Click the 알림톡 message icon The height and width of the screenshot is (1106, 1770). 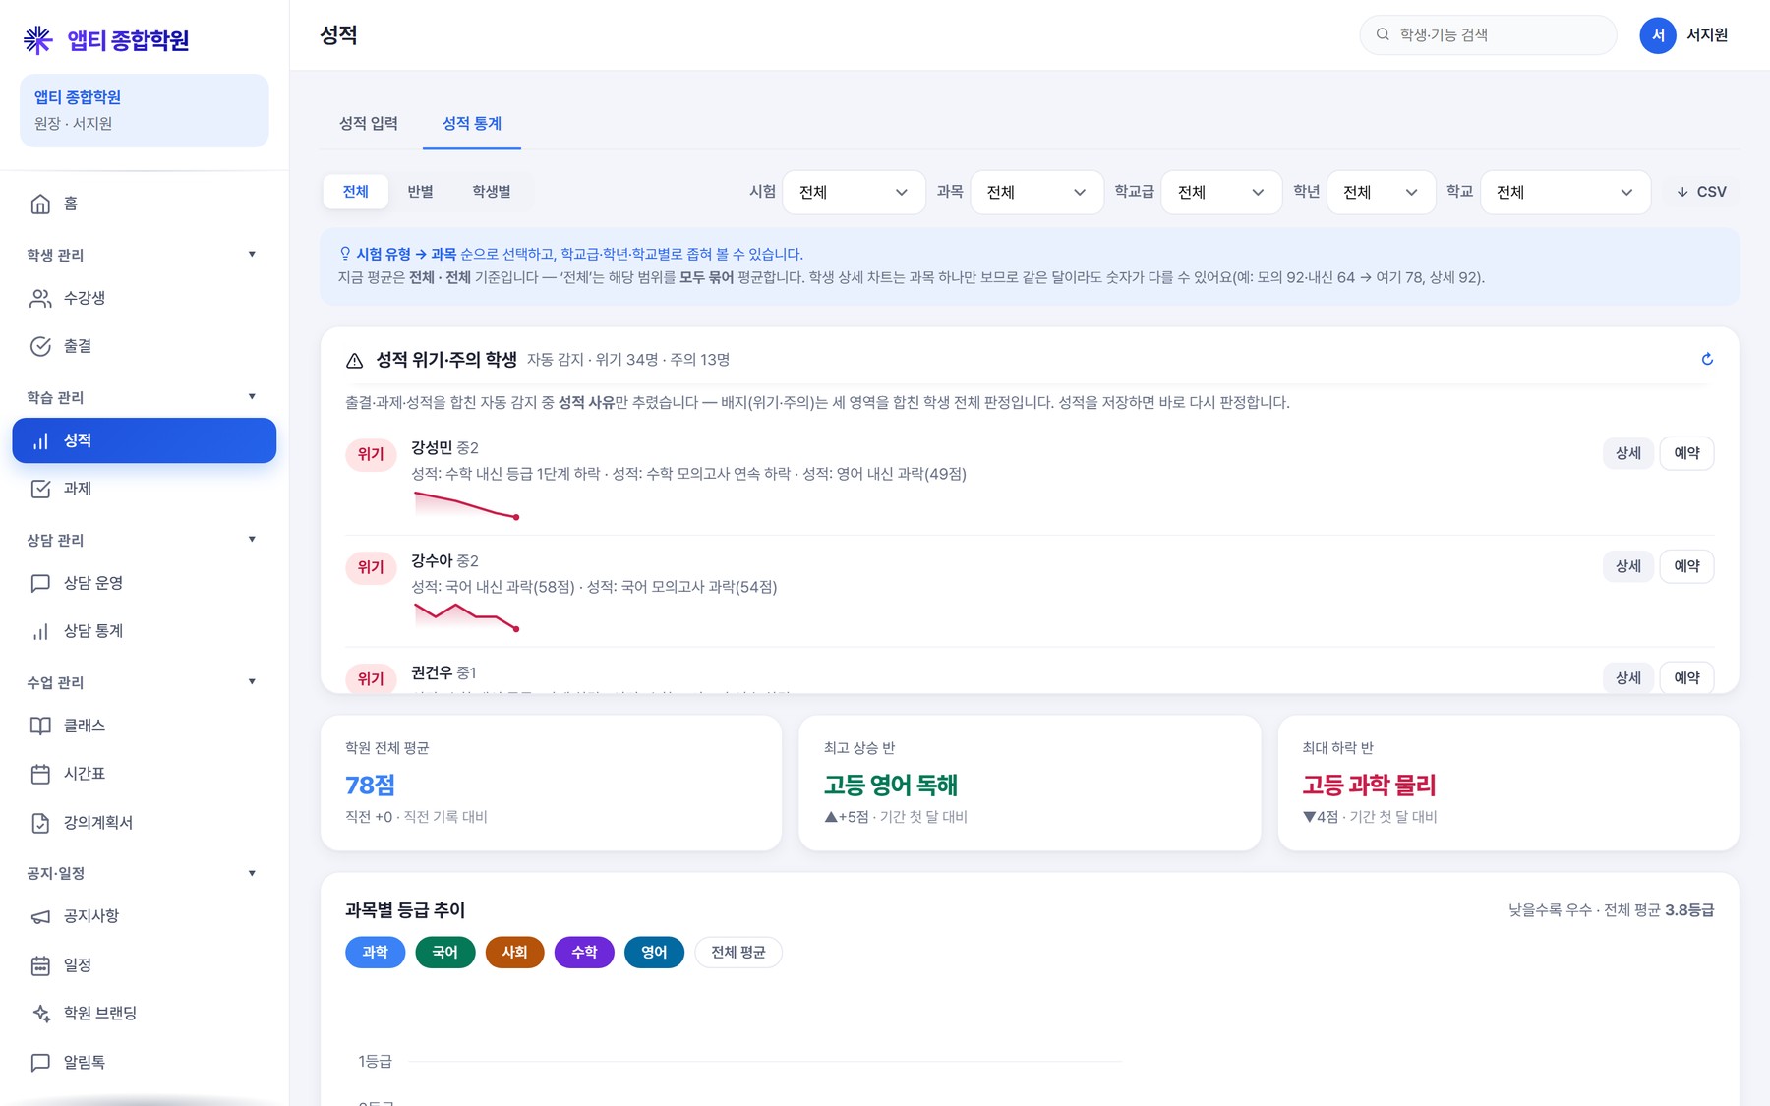pos(40,1062)
